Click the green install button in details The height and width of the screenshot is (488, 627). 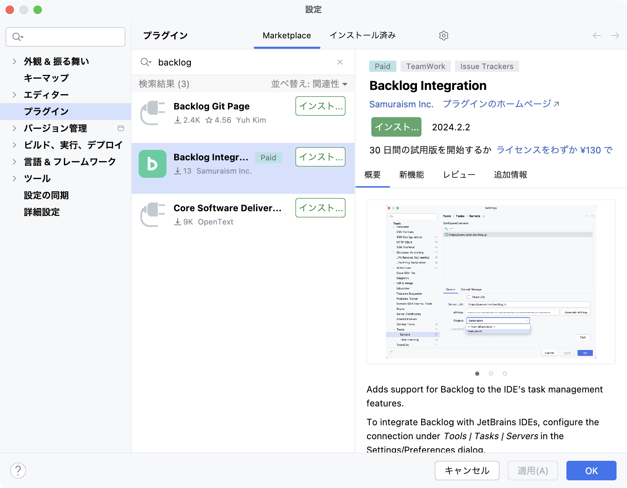tap(396, 127)
